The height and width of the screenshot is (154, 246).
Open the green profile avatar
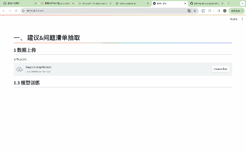click(224, 11)
